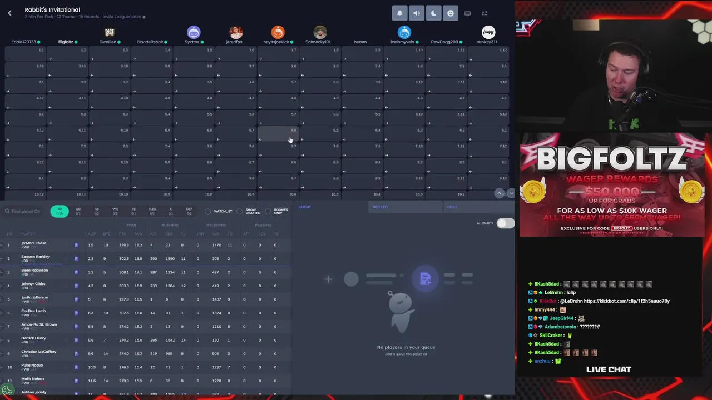Open Syztmz's robot avatar

(194, 32)
